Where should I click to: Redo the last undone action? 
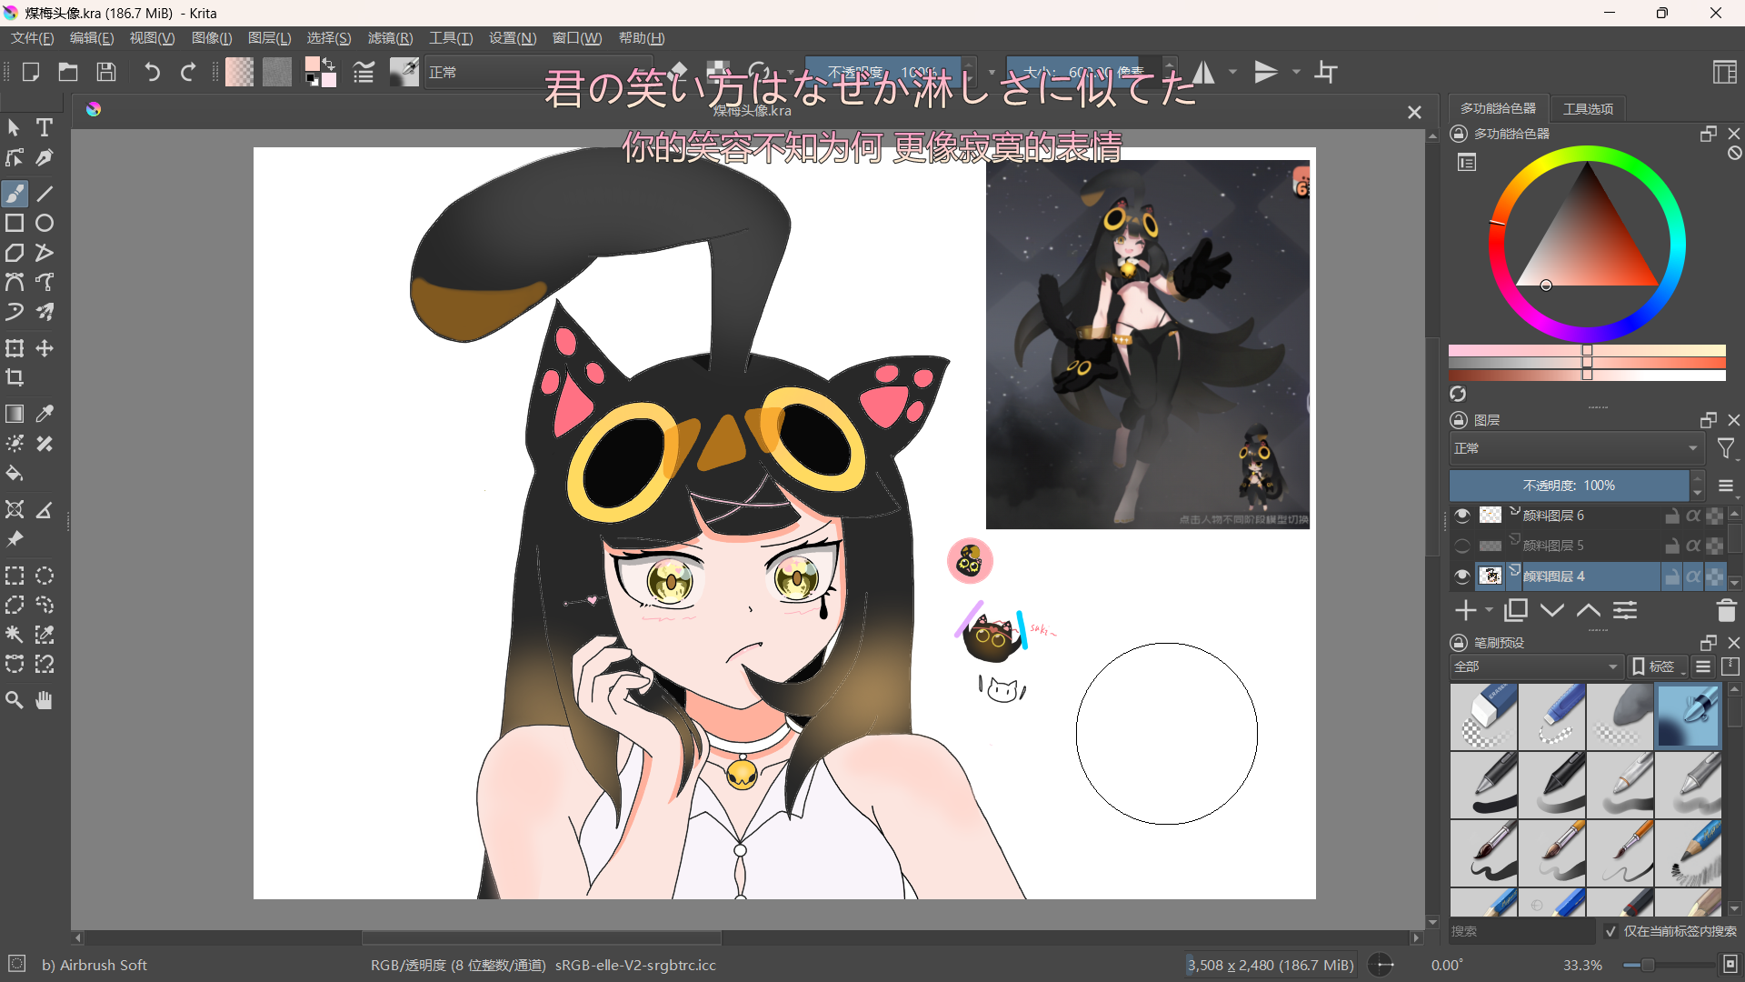click(188, 72)
